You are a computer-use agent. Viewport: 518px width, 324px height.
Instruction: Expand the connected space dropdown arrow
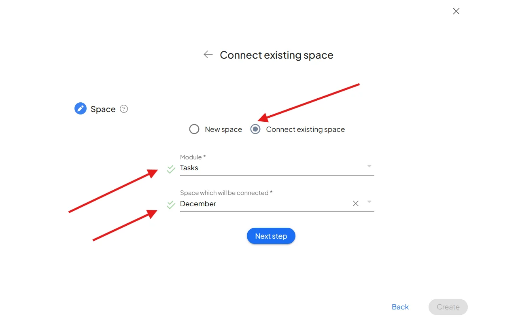pos(369,202)
